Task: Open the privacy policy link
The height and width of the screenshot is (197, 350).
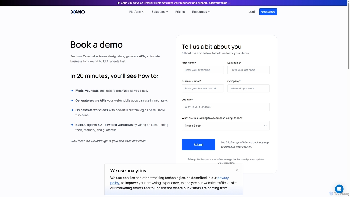Action: click(x=170, y=180)
